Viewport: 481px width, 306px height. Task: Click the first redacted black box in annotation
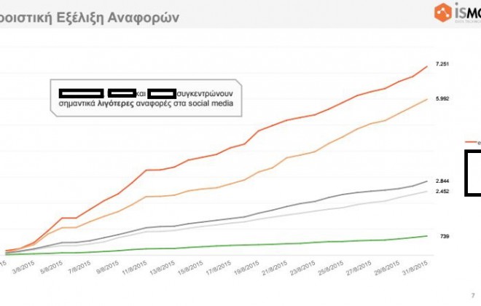81,93
